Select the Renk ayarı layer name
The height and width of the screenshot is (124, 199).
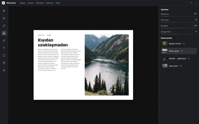tap(174, 51)
